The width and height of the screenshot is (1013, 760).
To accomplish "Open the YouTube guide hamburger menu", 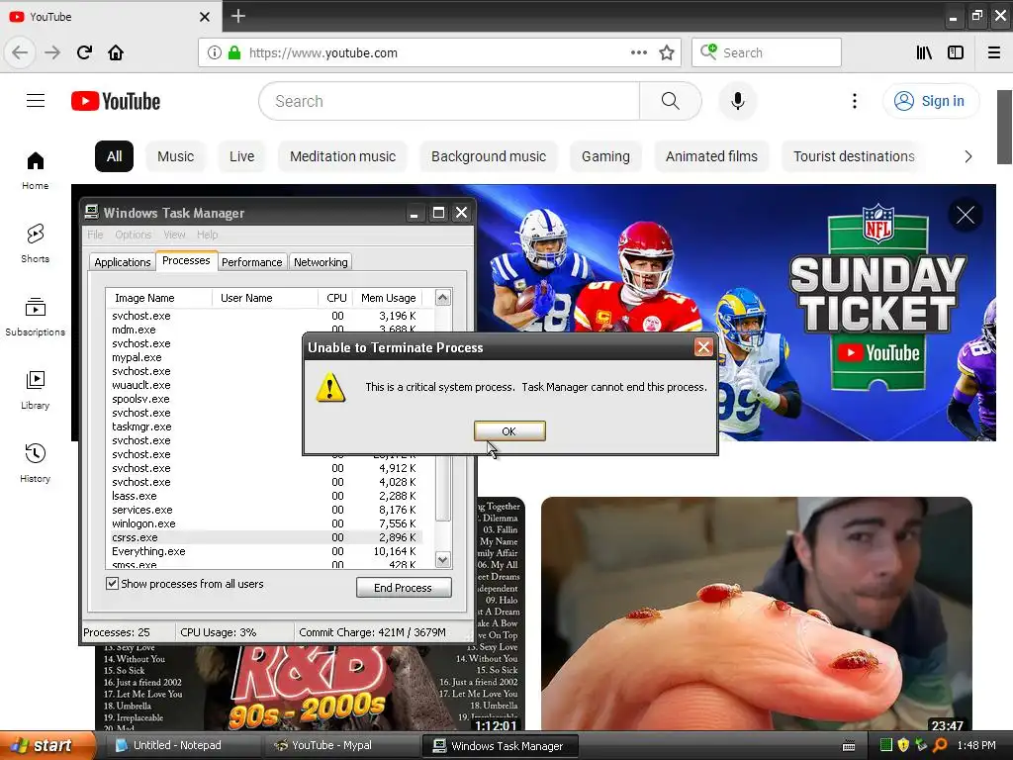I will pyautogui.click(x=36, y=101).
